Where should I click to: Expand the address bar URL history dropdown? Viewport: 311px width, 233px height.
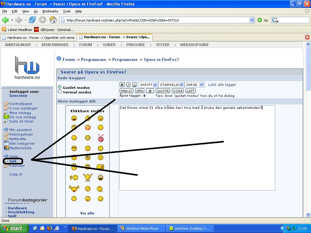[x=252, y=20]
